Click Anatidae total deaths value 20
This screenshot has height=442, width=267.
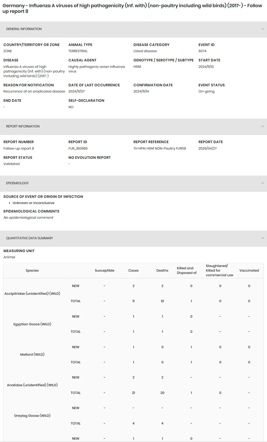[x=162, y=393]
